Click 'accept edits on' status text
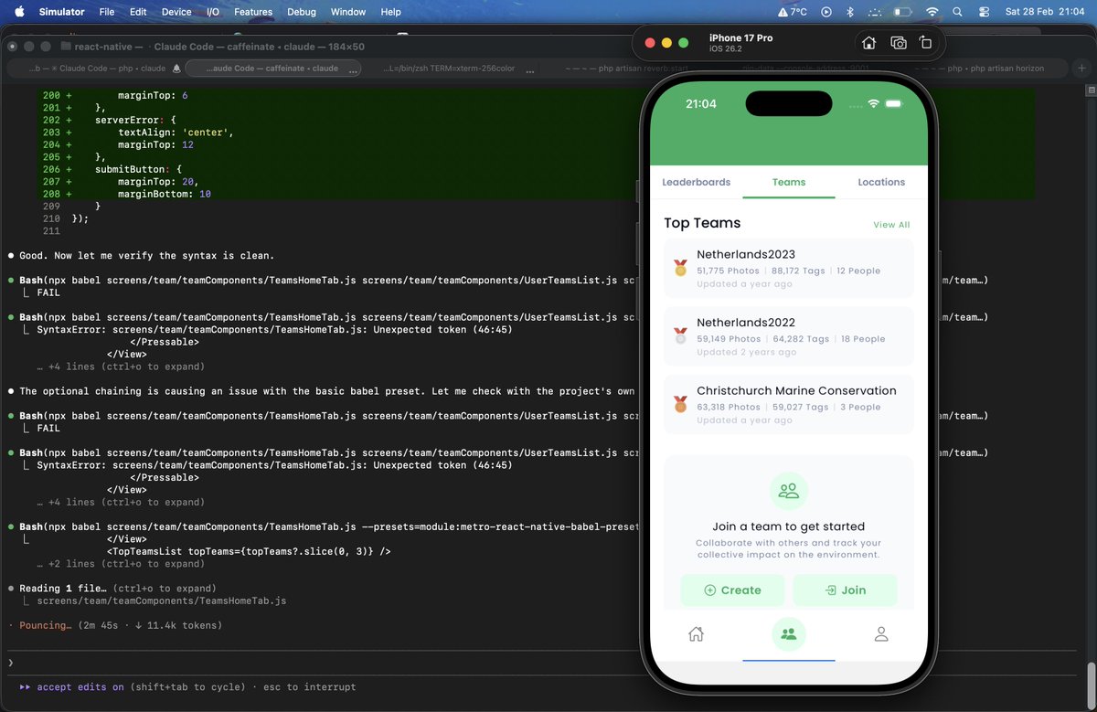1097x712 pixels. (x=80, y=687)
